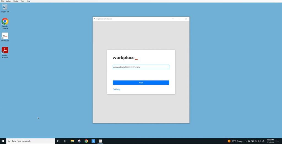Open Task View from the taskbar
Viewport: 282px width, 144px height.
pyautogui.click(x=65, y=141)
